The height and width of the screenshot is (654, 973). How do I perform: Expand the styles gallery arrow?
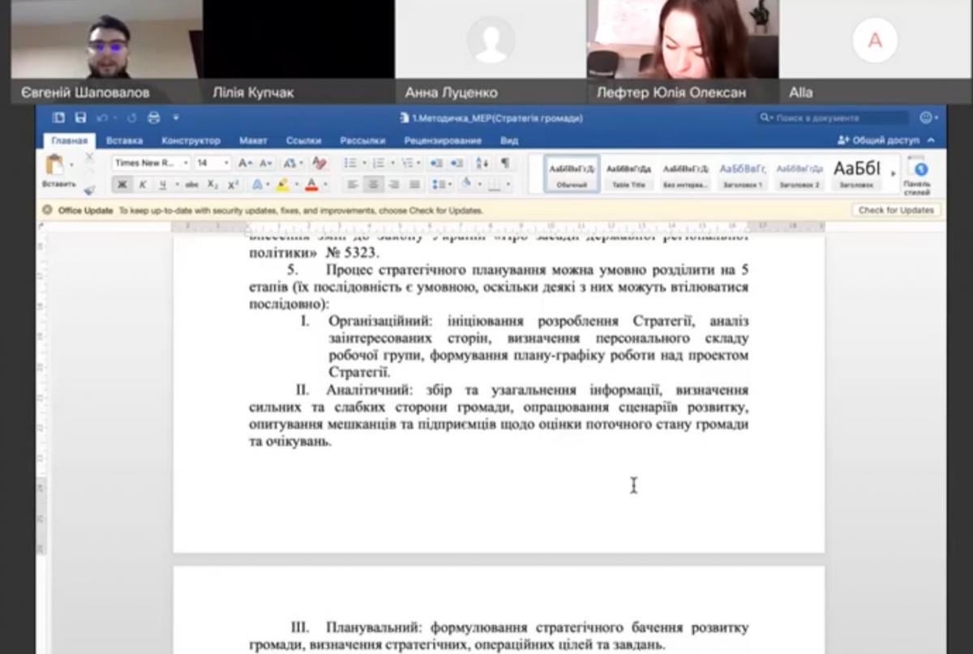coord(893,173)
